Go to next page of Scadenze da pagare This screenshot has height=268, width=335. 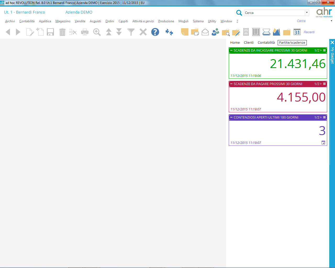321,84
